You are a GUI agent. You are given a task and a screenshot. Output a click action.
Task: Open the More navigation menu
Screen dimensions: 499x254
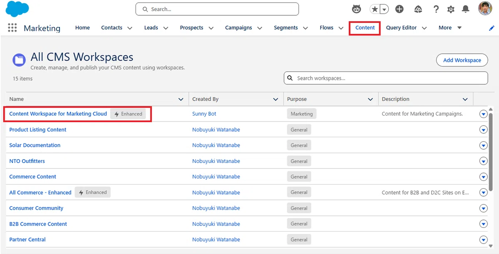click(x=450, y=28)
